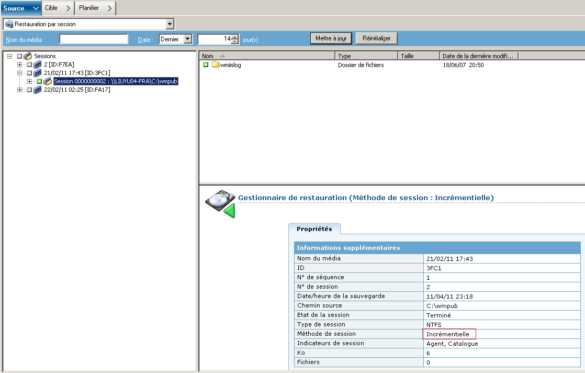Screen dimensions: 585x373
Task: Click the Nom du média input field
Action: coord(94,39)
